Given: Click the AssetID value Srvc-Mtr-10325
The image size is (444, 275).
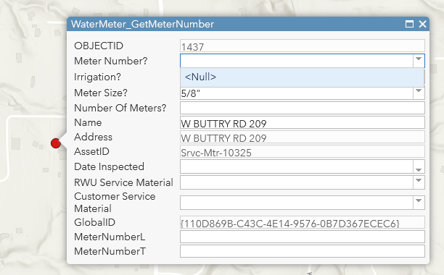Looking at the screenshot, I should 303,151.
